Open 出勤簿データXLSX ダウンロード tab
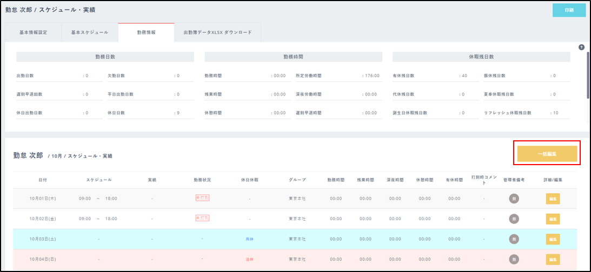This screenshot has width=591, height=272. [217, 32]
